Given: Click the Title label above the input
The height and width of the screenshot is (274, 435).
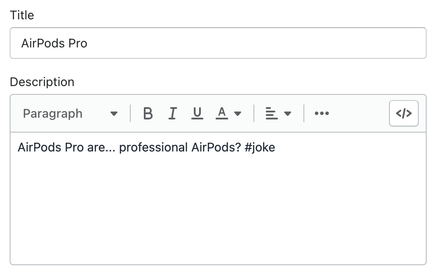Looking at the screenshot, I should (21, 15).
